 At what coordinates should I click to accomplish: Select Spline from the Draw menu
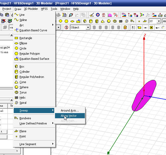[34, 20]
